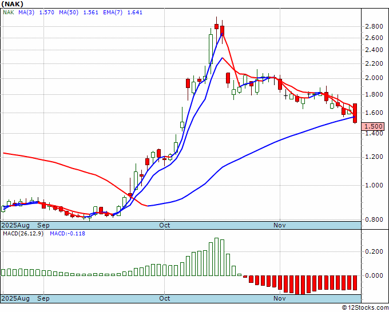Screen dimensions: 389x312
Task: Click the 0.800 price axis label
Action: [x=374, y=219]
